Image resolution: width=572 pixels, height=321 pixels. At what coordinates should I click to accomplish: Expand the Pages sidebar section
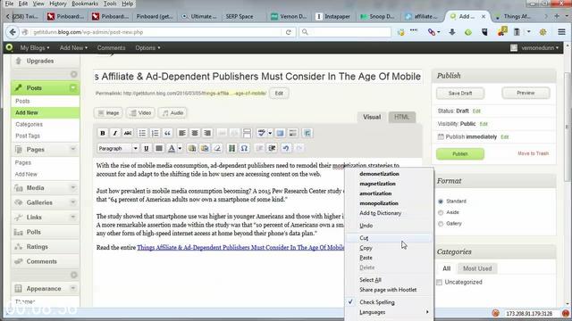(73, 149)
